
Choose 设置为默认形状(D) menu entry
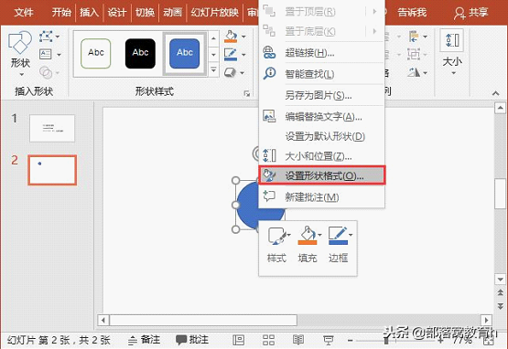pos(321,136)
